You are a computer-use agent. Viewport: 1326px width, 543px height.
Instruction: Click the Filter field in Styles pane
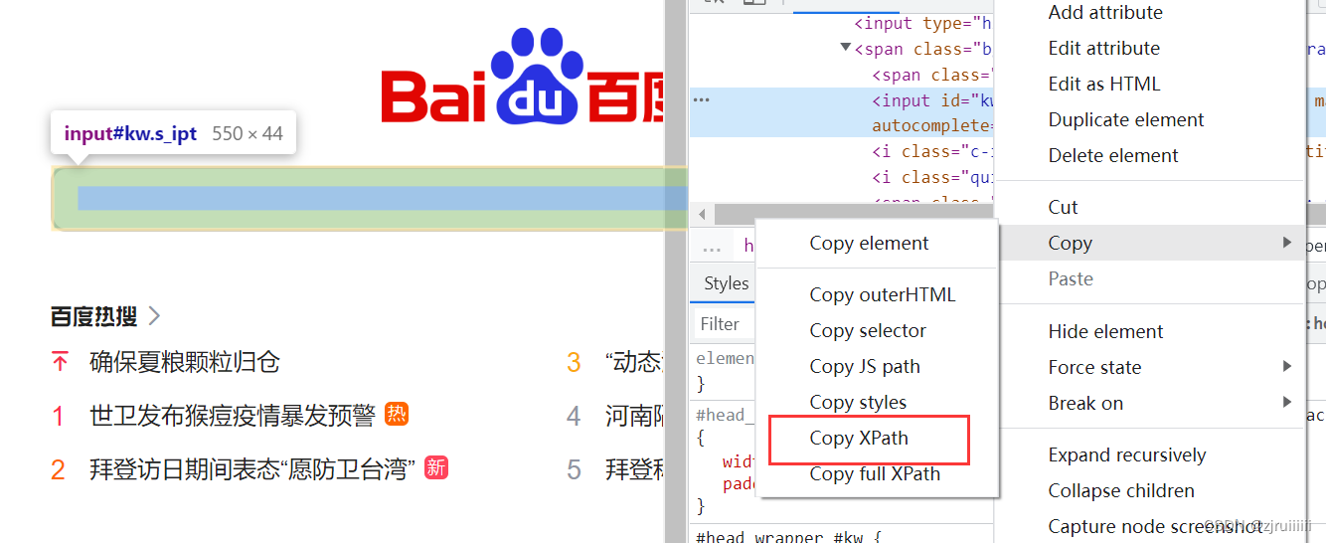tap(723, 324)
